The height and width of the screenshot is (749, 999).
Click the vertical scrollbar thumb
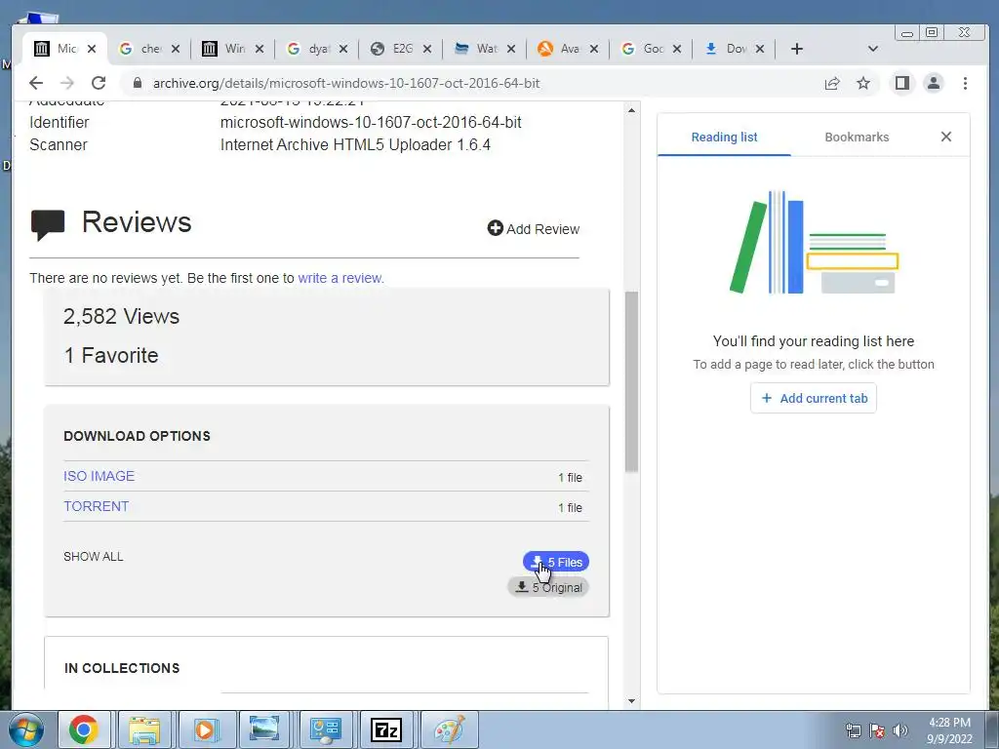coord(631,381)
